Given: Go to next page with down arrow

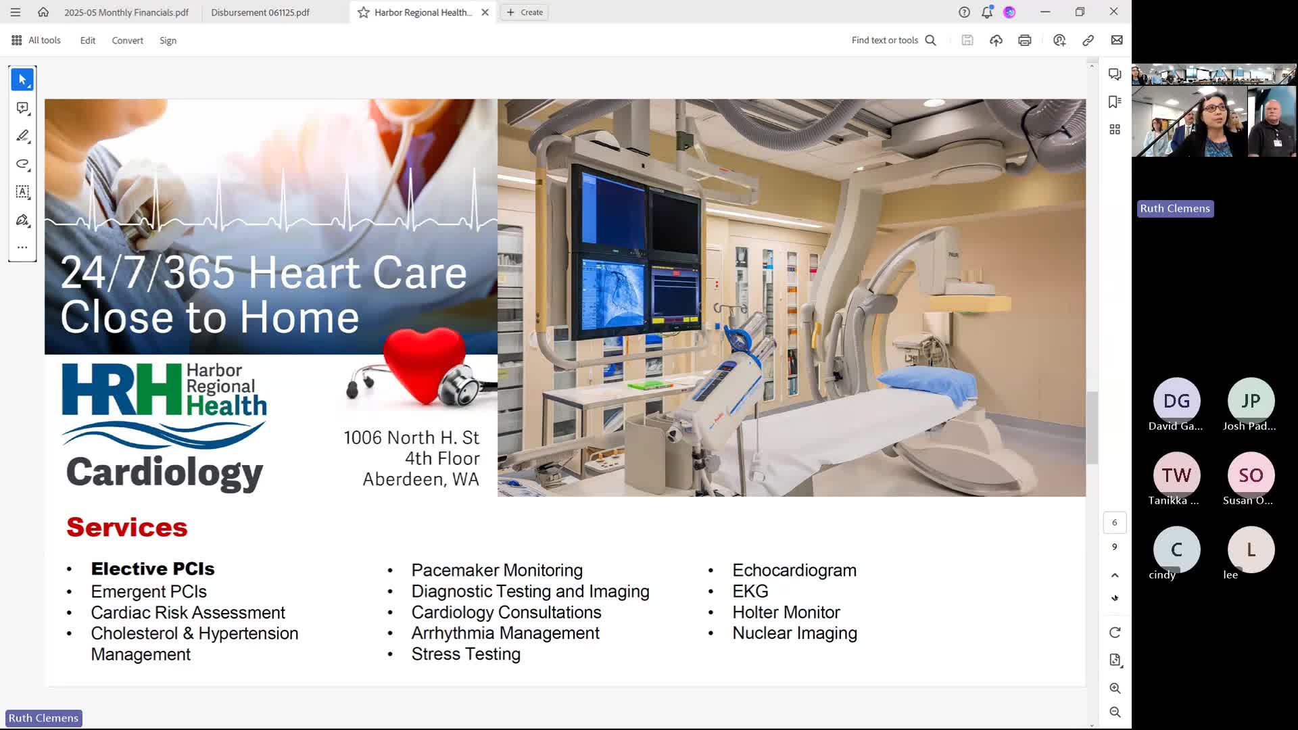Looking at the screenshot, I should pos(1115,598).
